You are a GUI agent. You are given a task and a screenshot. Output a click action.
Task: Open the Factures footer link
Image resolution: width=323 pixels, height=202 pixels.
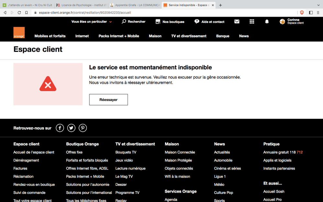20,168
